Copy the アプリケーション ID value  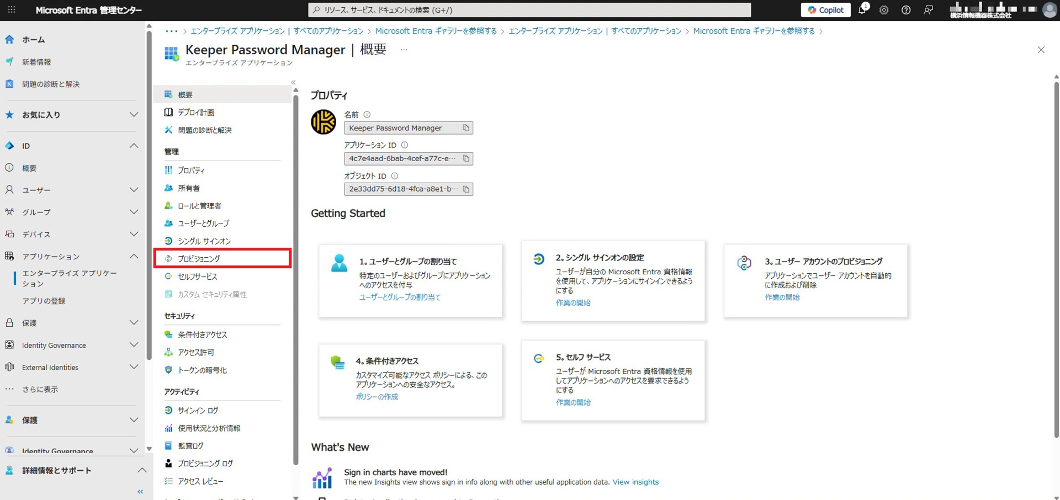[x=466, y=158]
